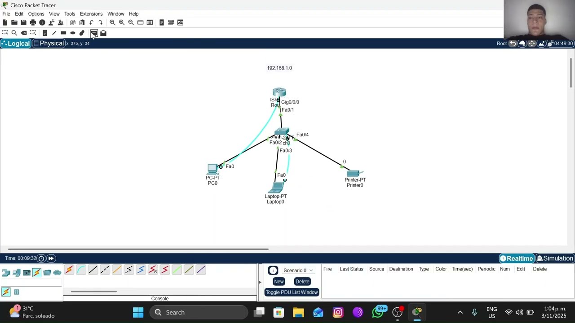
Task: Expand the PDU list panel arrow
Action: pyautogui.click(x=260, y=282)
